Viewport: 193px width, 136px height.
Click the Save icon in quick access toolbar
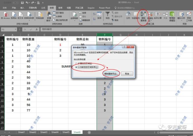[x=22, y=3]
